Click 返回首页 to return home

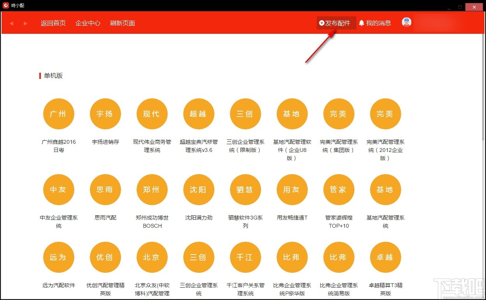(x=53, y=23)
